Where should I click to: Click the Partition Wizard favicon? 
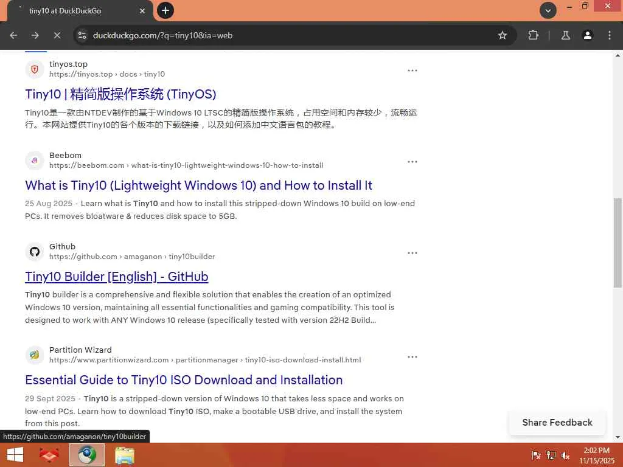point(35,355)
